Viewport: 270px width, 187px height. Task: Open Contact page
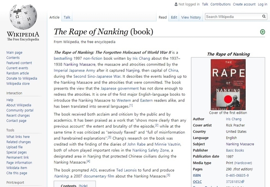tap(16, 120)
